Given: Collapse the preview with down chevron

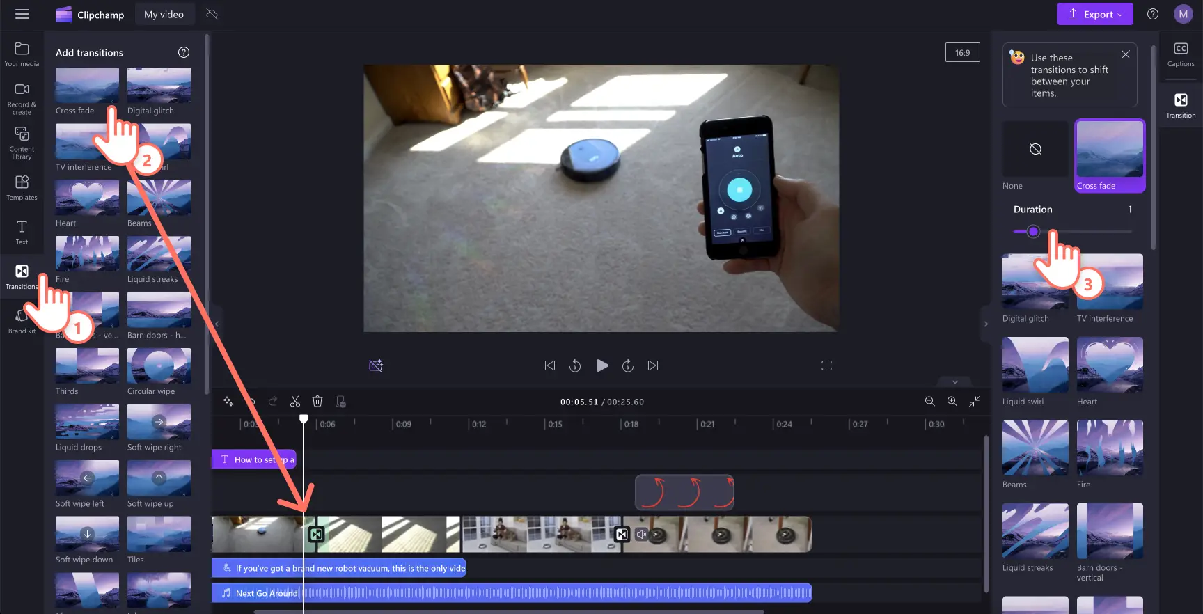Looking at the screenshot, I should click(x=955, y=381).
